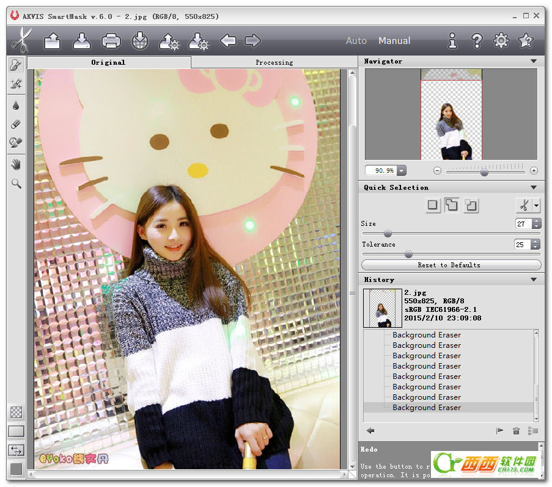Increase the Size value with the up stepper

coord(537,222)
